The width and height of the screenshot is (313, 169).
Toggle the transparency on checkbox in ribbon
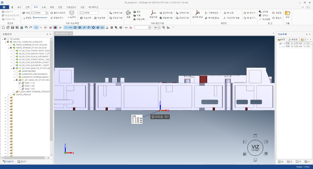51,18
